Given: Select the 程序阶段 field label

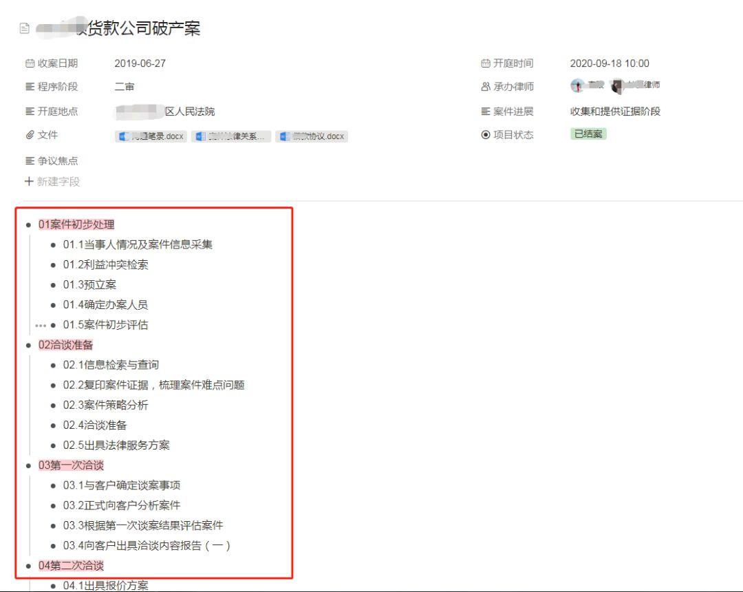Looking at the screenshot, I should pyautogui.click(x=58, y=87).
